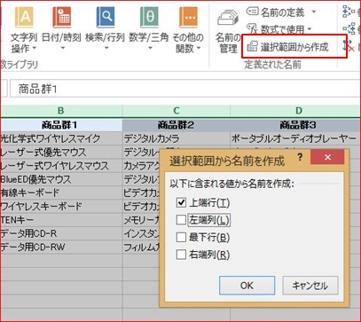Select cell ワイヤレスキーボード
This screenshot has height=322, width=361.
[x=61, y=207]
